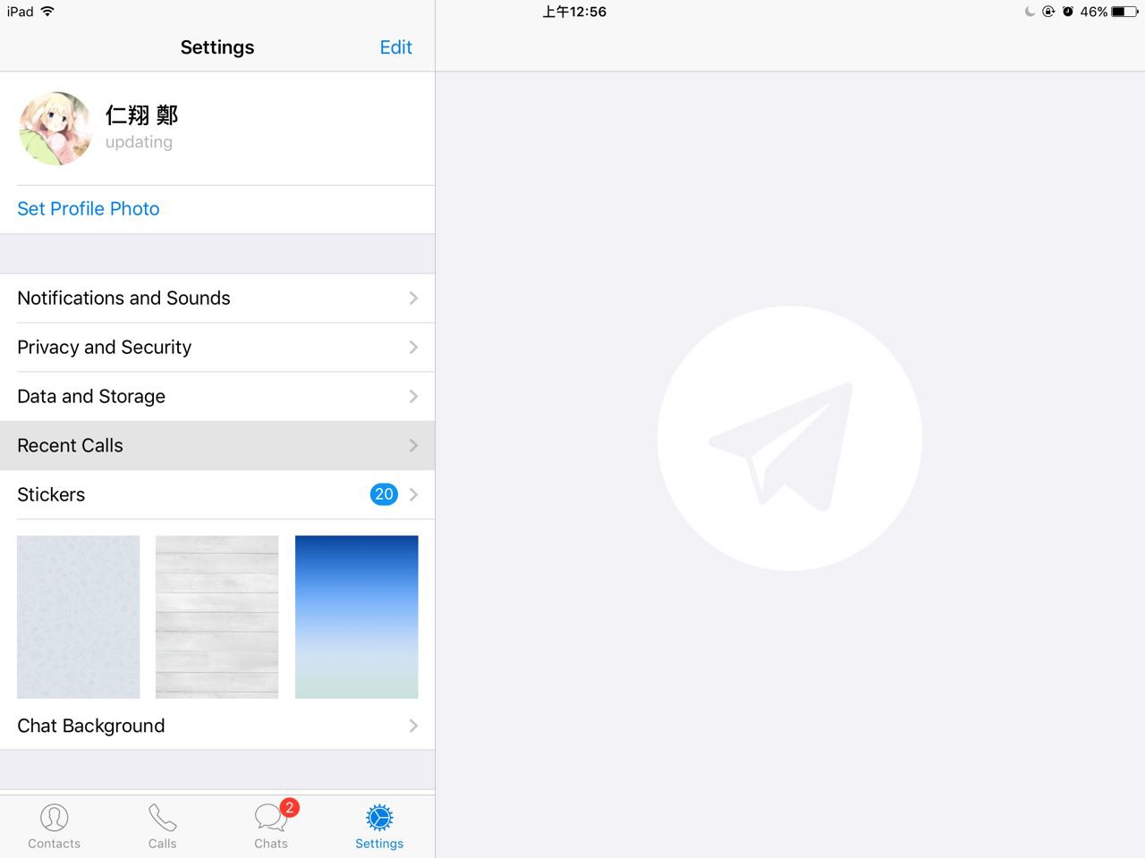The width and height of the screenshot is (1145, 858).
Task: Expand Chat Background chevron
Action: pyautogui.click(x=413, y=726)
